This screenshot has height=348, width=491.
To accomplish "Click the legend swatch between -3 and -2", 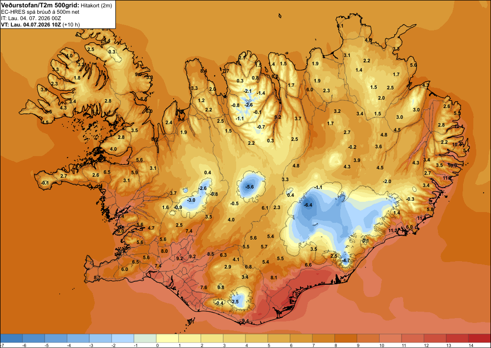I will (100, 338).
